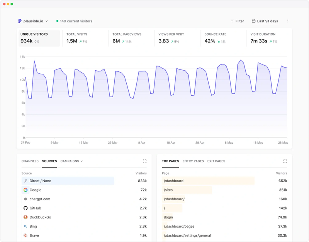Select the Sources tab
The height and width of the screenshot is (242, 309).
[x=49, y=161]
